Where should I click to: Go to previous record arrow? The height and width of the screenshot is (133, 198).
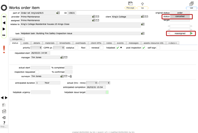4,23
